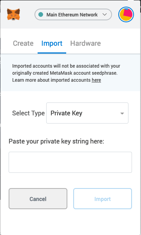Open the Select Type Private Key dropdown
The width and height of the screenshot is (141, 235).
[87, 113]
